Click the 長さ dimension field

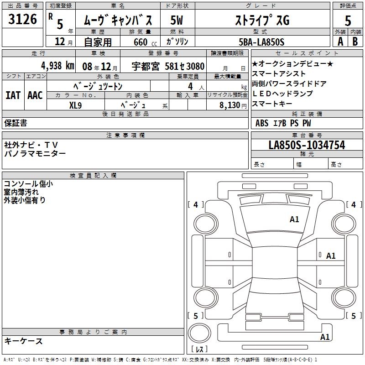pyautogui.click(x=272, y=164)
